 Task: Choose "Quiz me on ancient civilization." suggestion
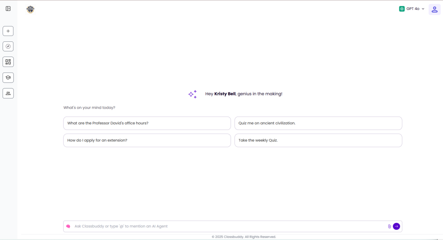(318, 123)
